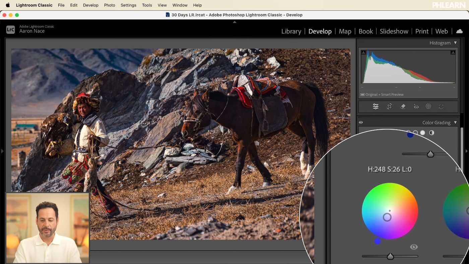
Task: Click the Original + Smart Preview label
Action: 385,94
